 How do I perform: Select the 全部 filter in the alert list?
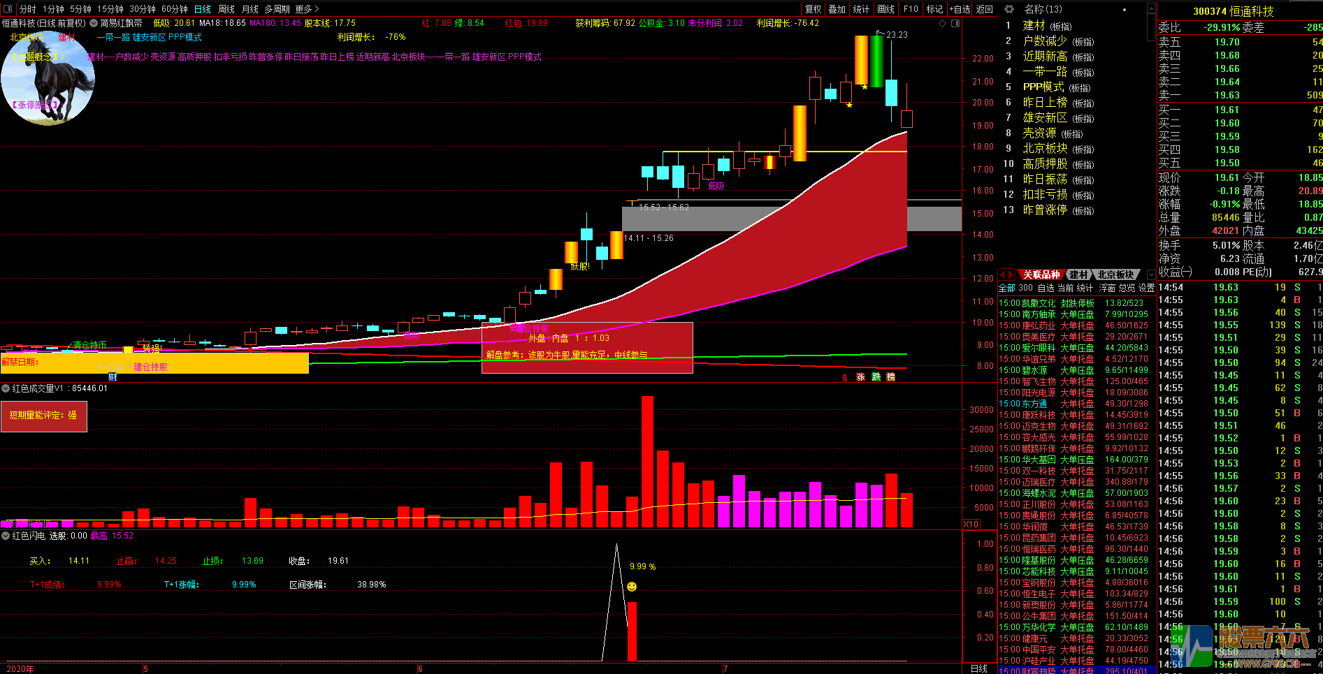click(1006, 288)
